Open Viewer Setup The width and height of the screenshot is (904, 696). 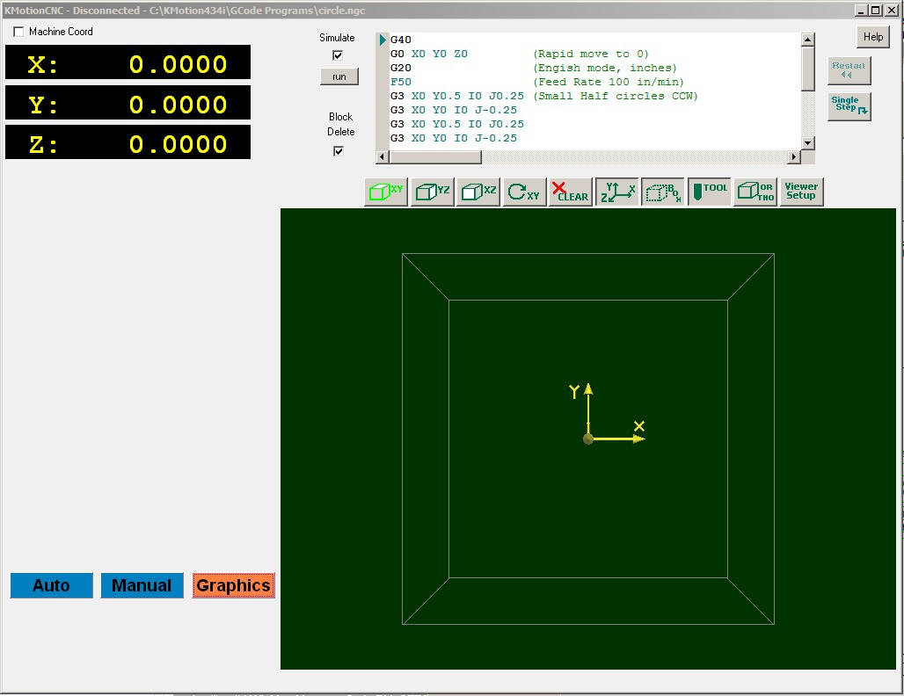click(801, 192)
